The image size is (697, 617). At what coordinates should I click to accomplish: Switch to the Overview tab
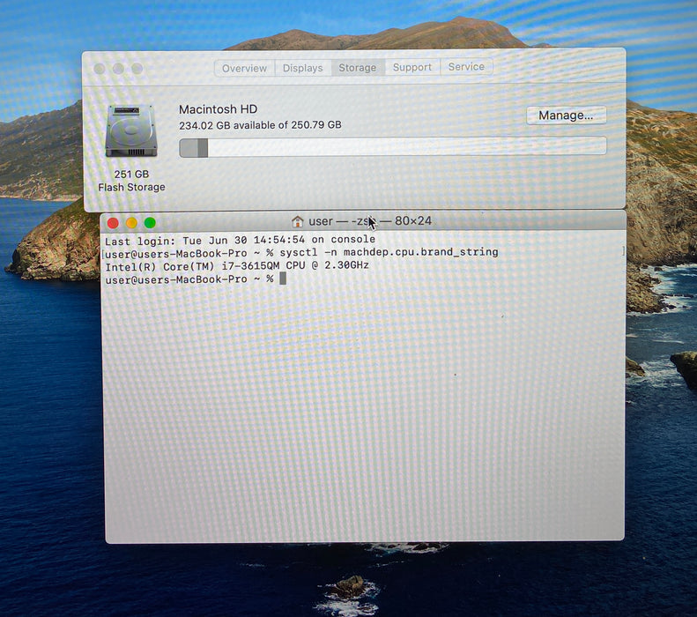coord(244,69)
